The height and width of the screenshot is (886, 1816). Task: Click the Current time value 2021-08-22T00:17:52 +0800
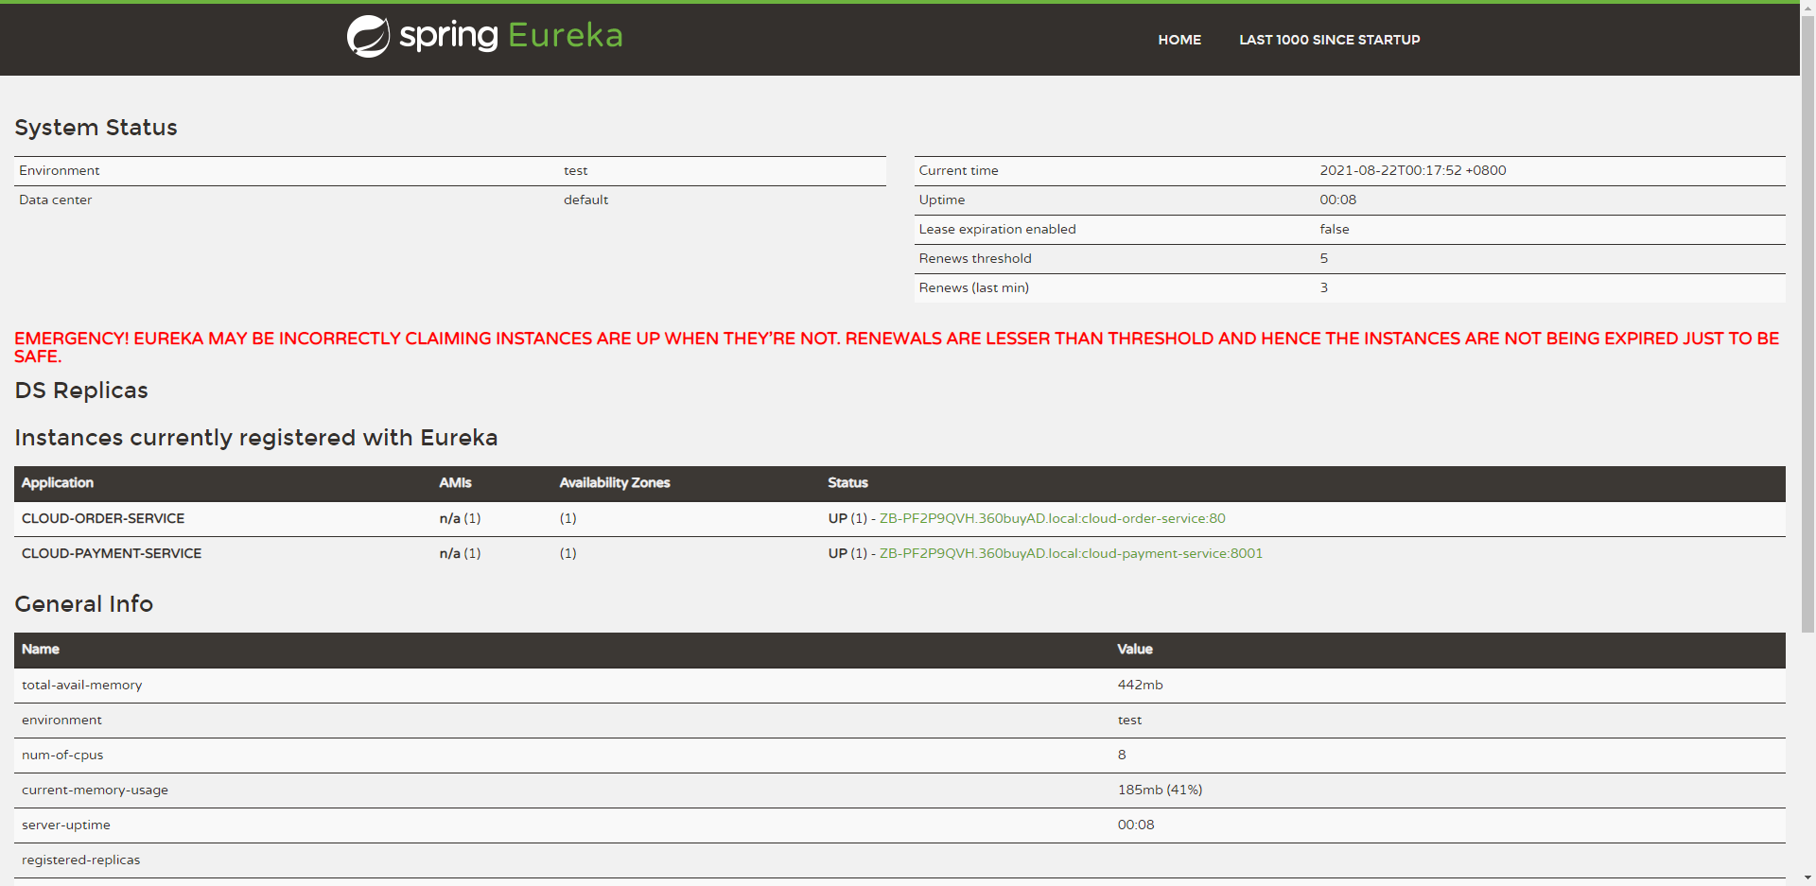point(1413,170)
